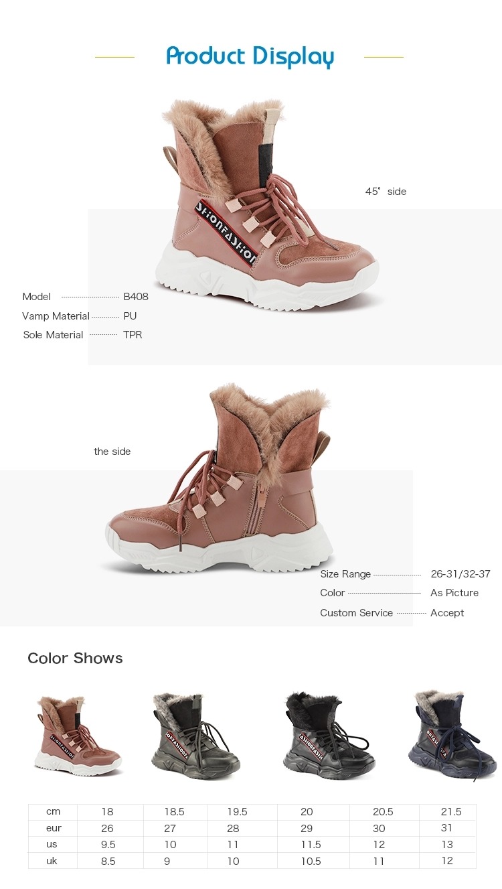502x889 pixels.
Task: Click the PU vamp material value
Action: pos(130,316)
